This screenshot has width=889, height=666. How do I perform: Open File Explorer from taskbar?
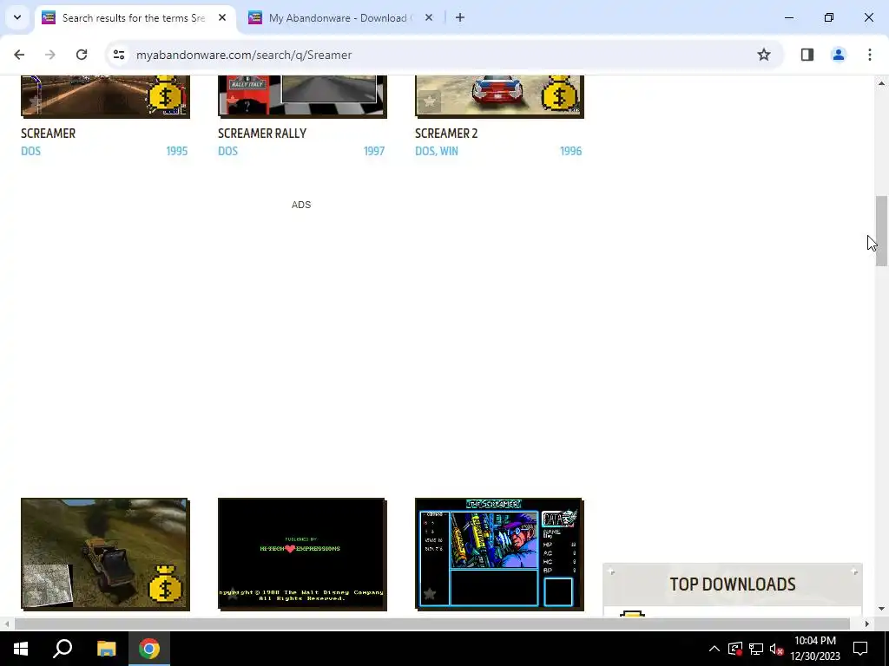click(106, 649)
